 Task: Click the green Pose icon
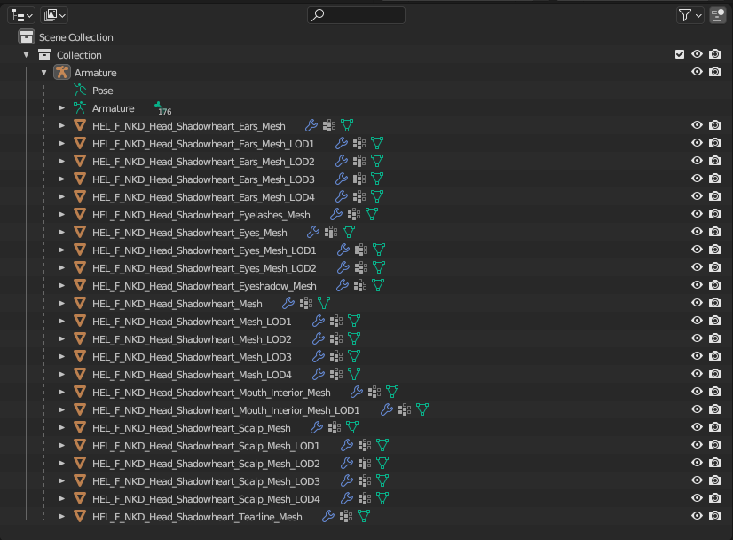(x=80, y=90)
